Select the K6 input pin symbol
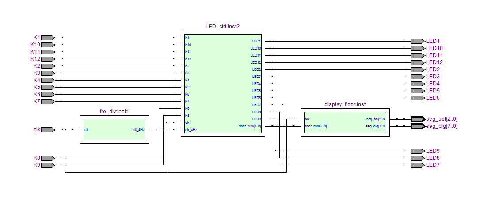 (x=48, y=94)
